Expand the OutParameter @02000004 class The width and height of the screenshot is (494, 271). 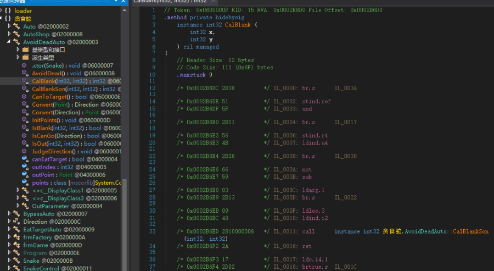click(x=18, y=206)
